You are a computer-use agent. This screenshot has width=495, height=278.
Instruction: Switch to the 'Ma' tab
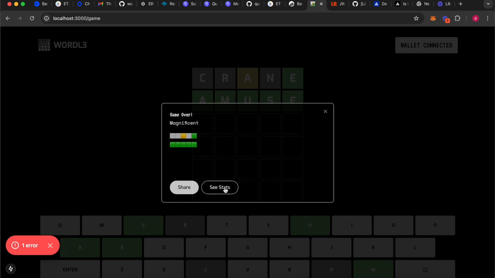(x=232, y=4)
